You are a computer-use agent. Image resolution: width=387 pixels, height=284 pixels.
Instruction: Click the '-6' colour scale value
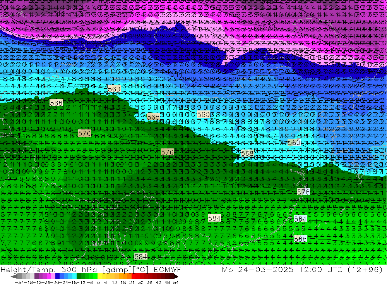click(90, 282)
